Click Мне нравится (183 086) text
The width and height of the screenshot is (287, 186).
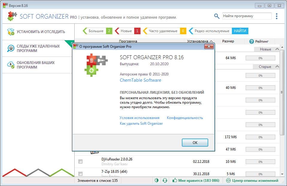(x=199, y=181)
